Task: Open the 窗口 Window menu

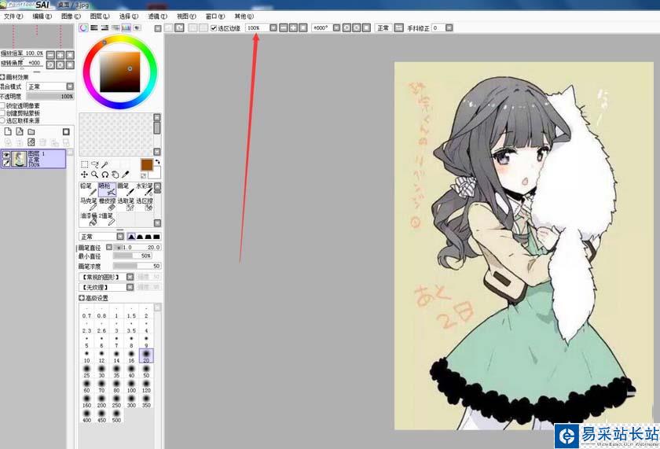Action: point(215,17)
